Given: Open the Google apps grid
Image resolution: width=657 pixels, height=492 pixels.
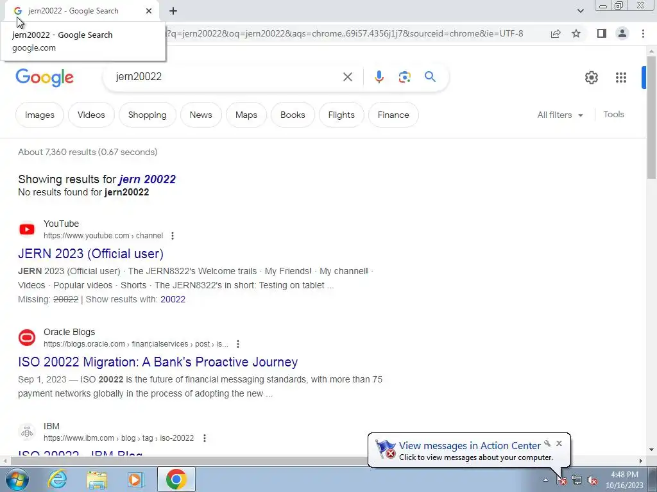Looking at the screenshot, I should (x=621, y=78).
